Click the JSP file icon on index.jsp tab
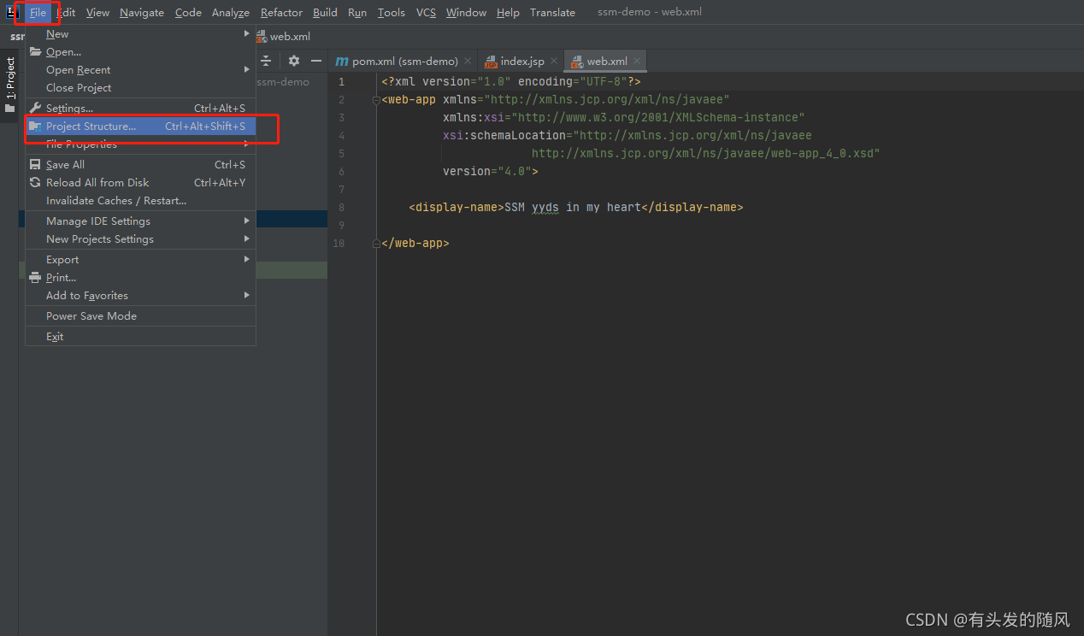 point(491,62)
